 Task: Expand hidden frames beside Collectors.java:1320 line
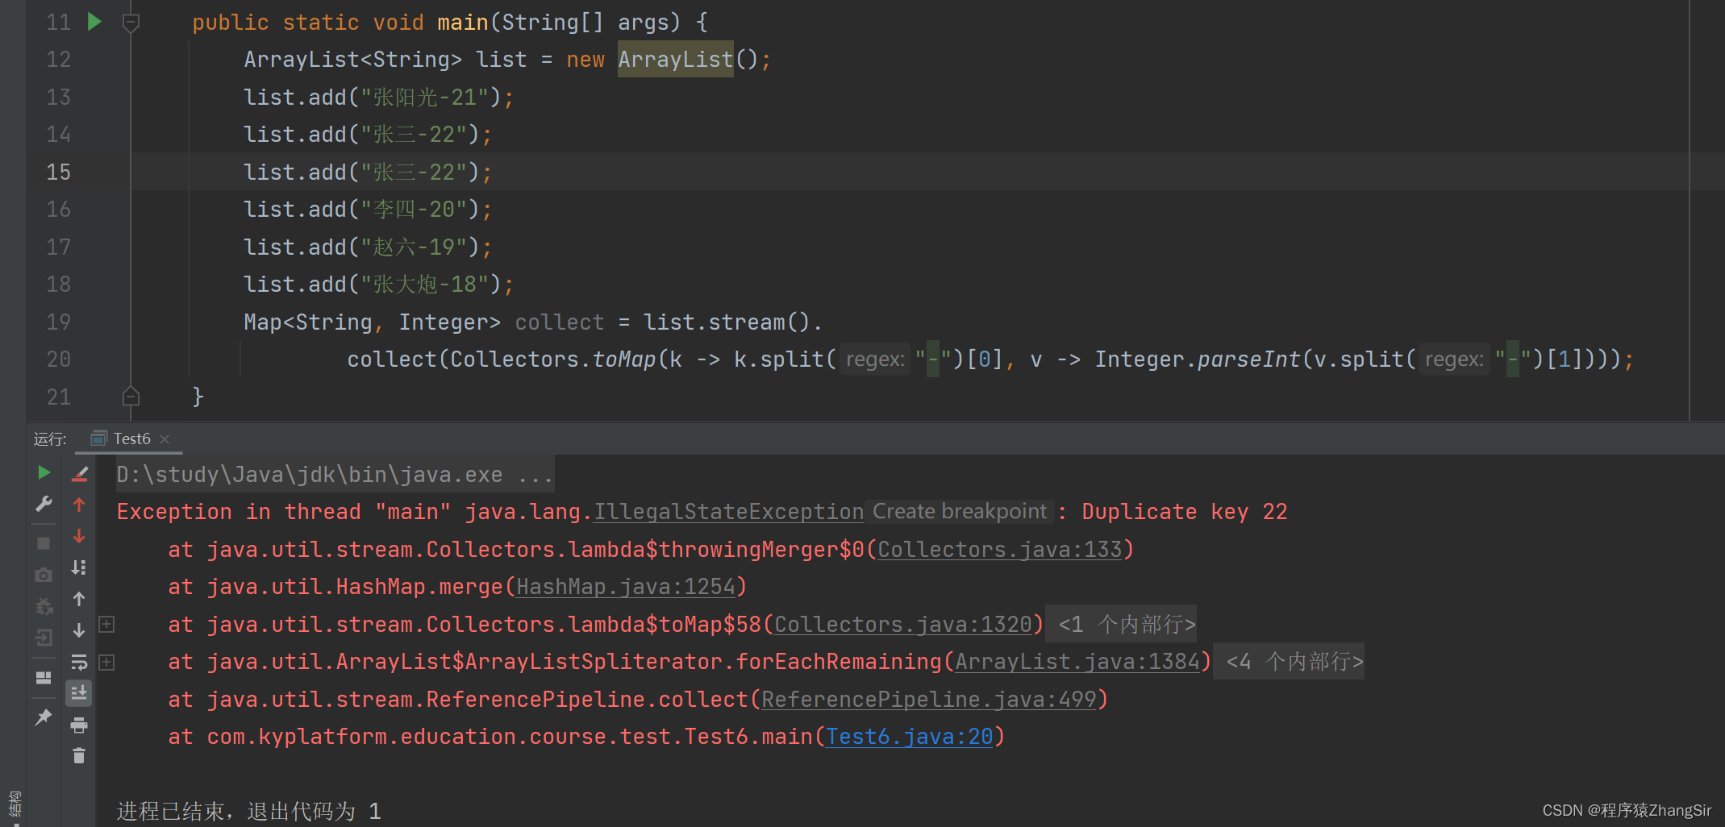click(x=106, y=624)
